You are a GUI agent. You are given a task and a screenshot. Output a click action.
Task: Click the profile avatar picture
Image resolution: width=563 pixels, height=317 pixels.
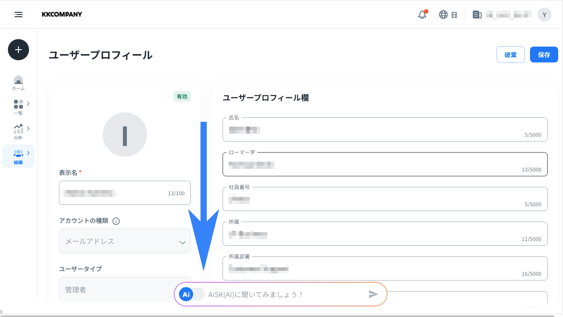pos(125,135)
